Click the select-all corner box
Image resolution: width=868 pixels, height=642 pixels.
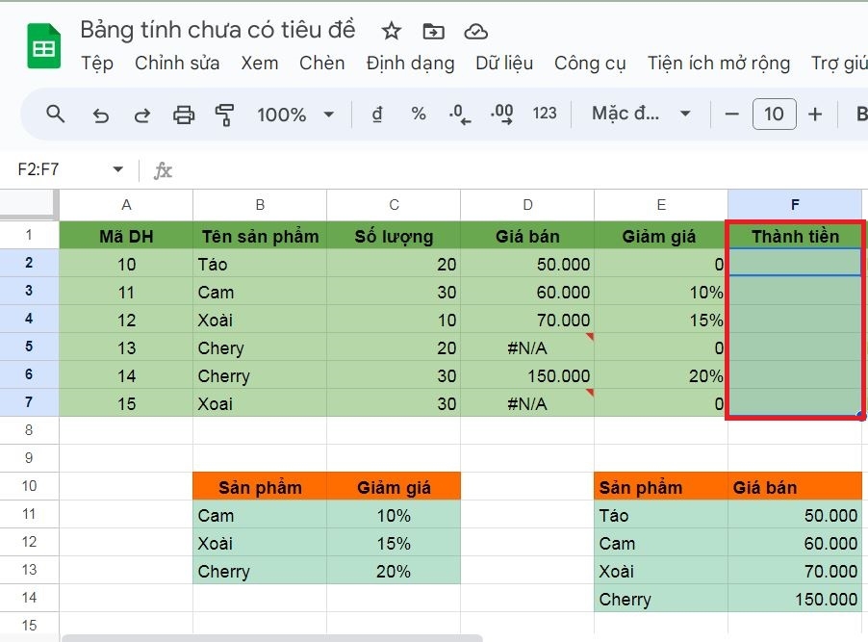(29, 205)
